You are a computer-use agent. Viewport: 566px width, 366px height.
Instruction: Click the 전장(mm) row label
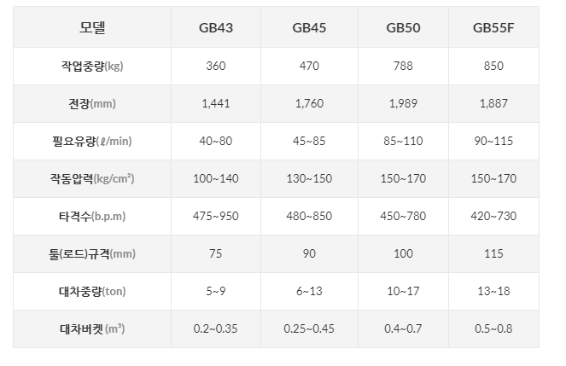(x=92, y=103)
